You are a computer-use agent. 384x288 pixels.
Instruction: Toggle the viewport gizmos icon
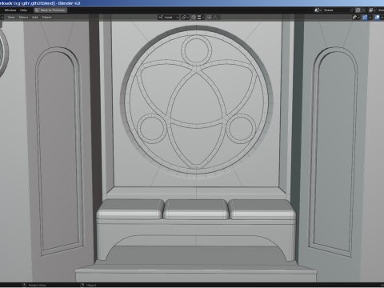pyautogui.click(x=365, y=18)
